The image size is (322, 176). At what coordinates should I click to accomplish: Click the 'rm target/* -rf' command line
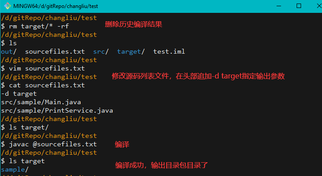[x=35, y=26]
